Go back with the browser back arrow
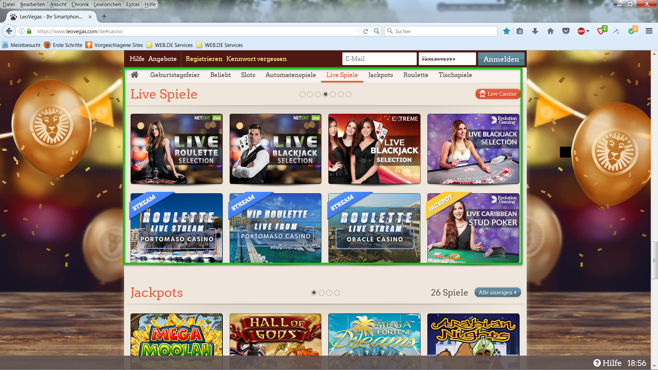This screenshot has height=370, width=658. tap(9, 31)
